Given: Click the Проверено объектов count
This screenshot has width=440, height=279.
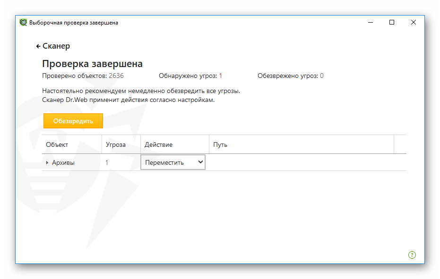Looking at the screenshot, I should pyautogui.click(x=116, y=76).
